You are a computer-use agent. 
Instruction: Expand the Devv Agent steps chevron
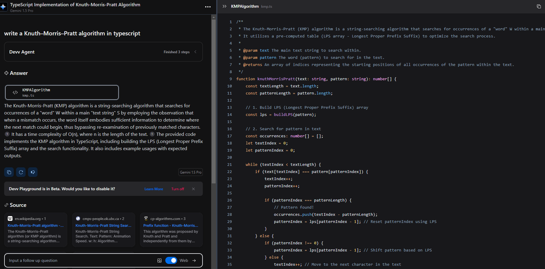(196, 52)
